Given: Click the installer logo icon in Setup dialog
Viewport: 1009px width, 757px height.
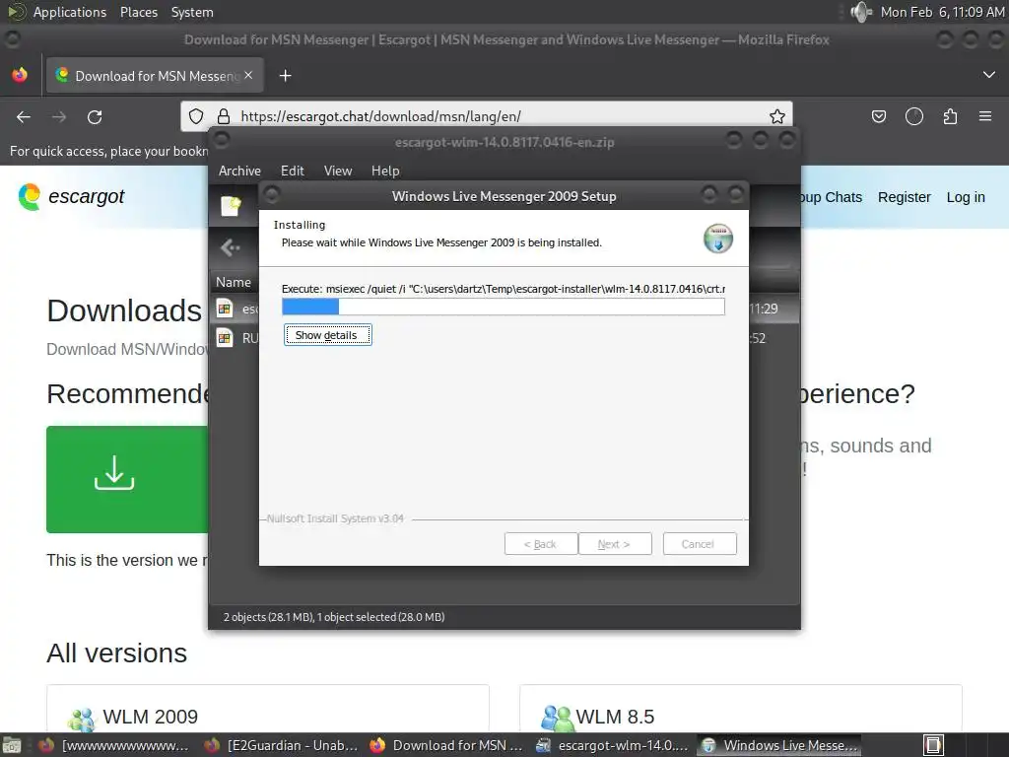Looking at the screenshot, I should click(718, 239).
